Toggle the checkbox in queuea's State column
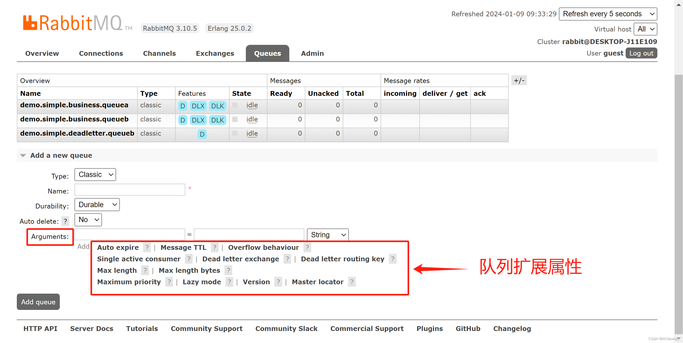 click(x=235, y=105)
